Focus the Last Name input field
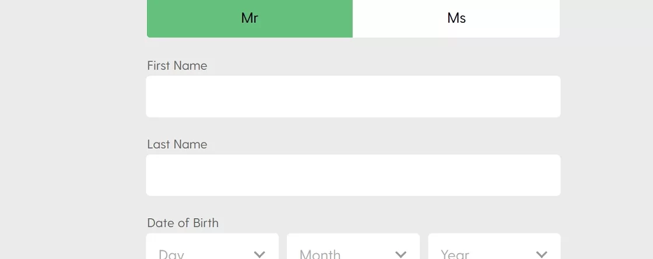Screen dimensions: 653x259 coord(353,175)
